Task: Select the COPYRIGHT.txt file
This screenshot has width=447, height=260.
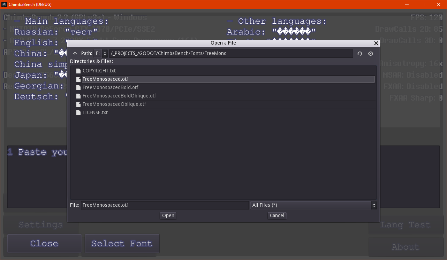Action: pyautogui.click(x=99, y=71)
